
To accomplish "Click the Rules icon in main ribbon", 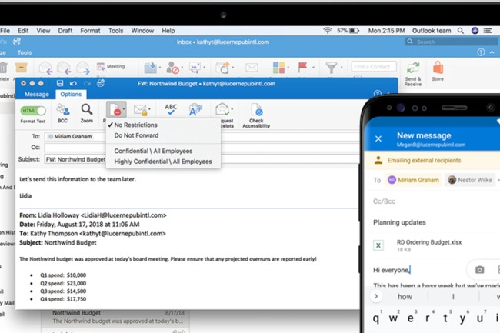I will tap(195, 68).
